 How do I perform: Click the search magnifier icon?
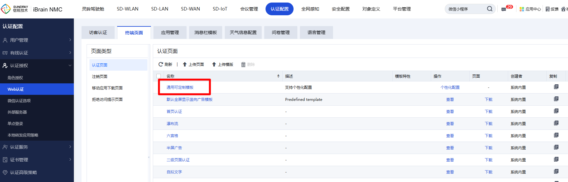click(489, 9)
